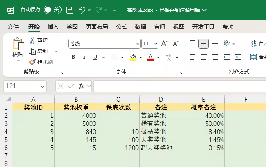The image size is (266, 167).
Task: Switch to the 插入 (Insert) tab
Action: coord(53,27)
